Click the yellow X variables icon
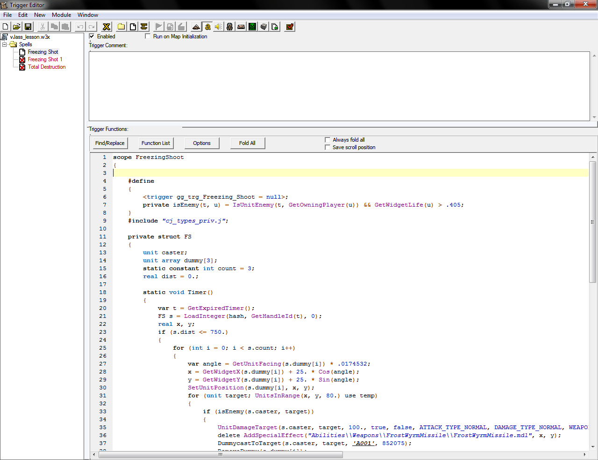The image size is (598, 460). pos(107,27)
